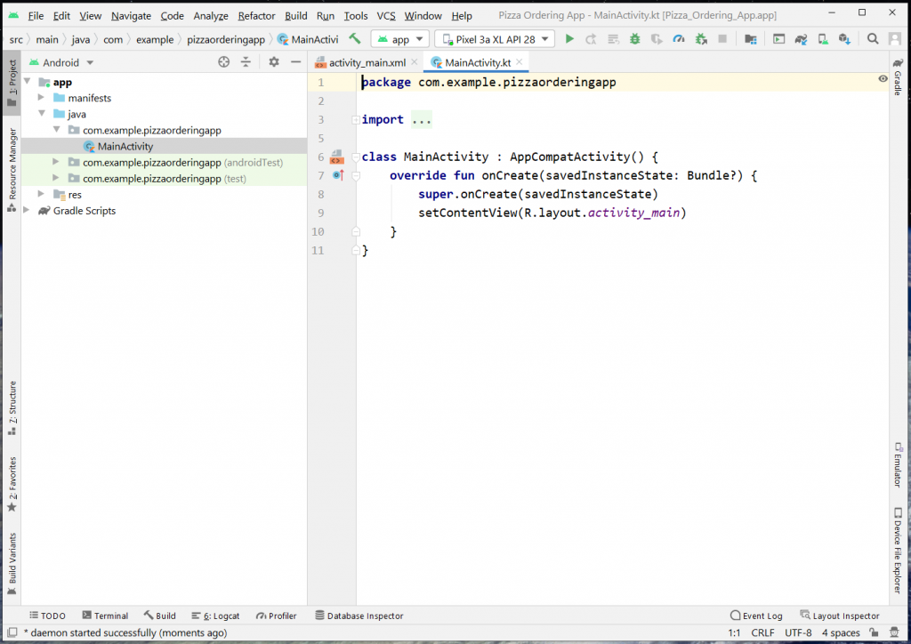This screenshot has width=911, height=644.
Task: Select MainActivity in the project tree
Action: (125, 147)
